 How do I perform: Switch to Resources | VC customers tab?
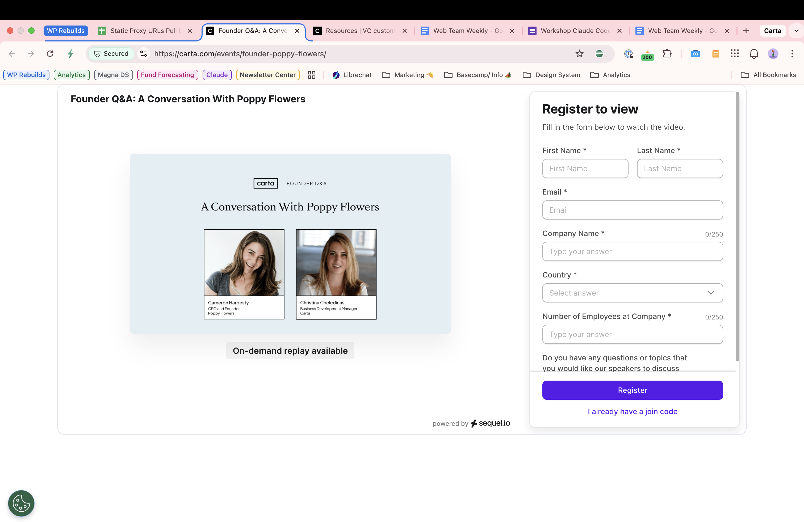(x=360, y=31)
